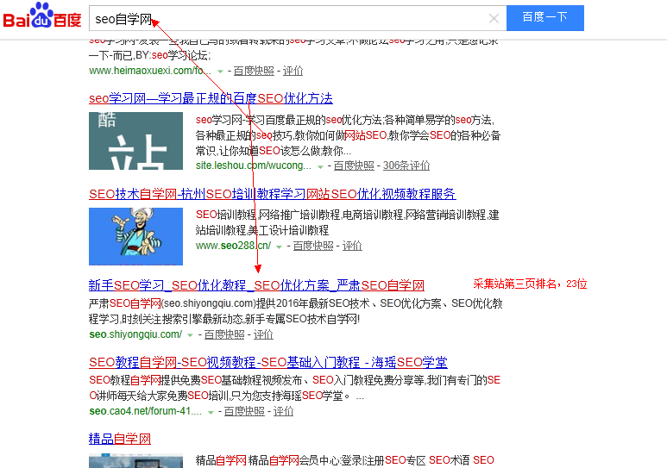Open 评价 for seo288.cn result
The image size is (667, 468).
coord(352,246)
